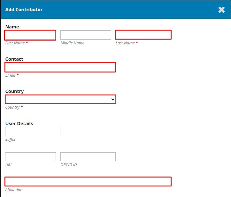
Task: Click the URL label text
Action: pyautogui.click(x=9, y=165)
